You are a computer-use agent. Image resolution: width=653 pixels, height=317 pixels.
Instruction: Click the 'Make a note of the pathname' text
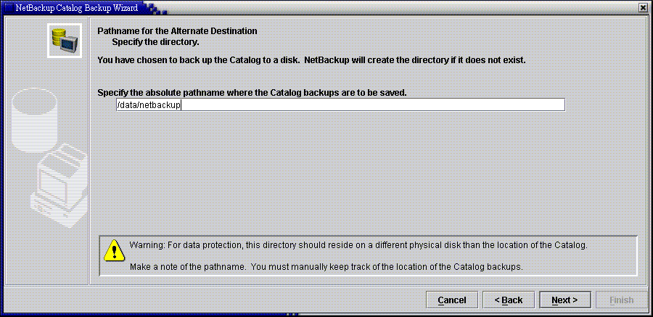coord(326,267)
